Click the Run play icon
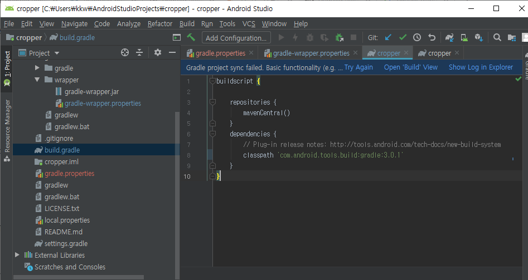The width and height of the screenshot is (528, 280). tap(281, 38)
